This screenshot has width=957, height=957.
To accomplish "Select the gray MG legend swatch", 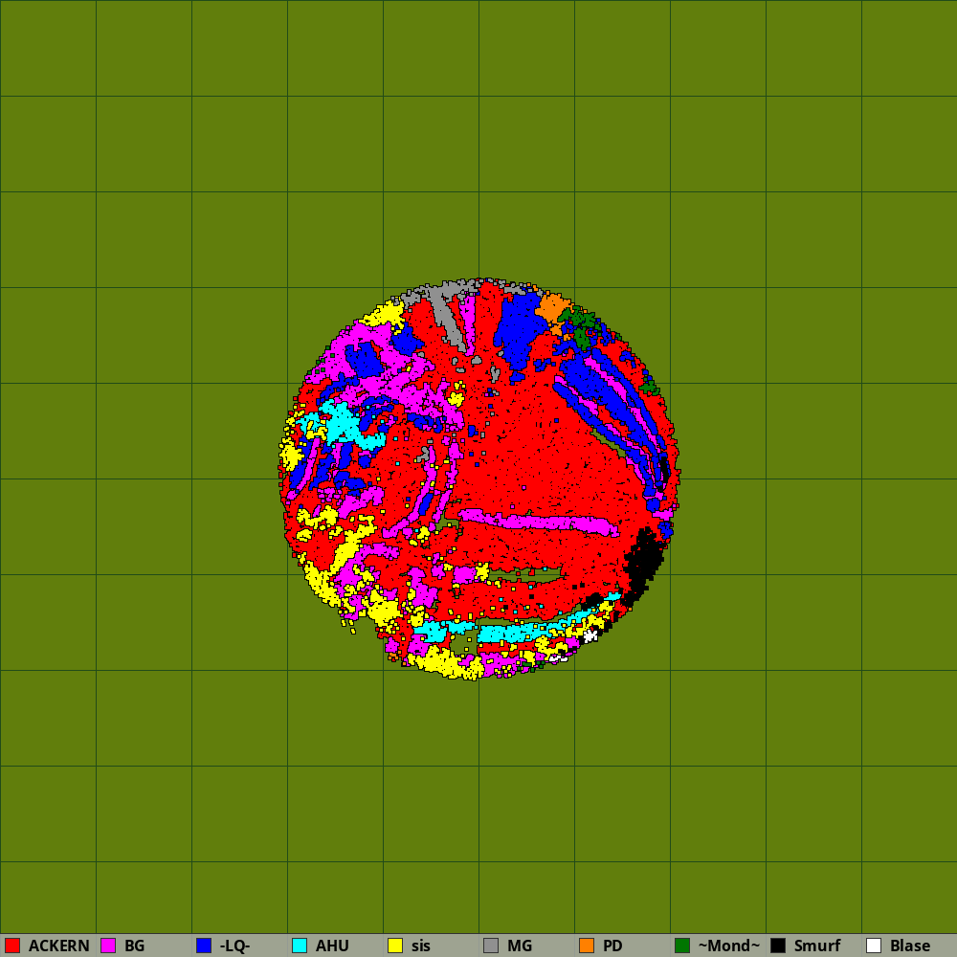I will click(491, 946).
